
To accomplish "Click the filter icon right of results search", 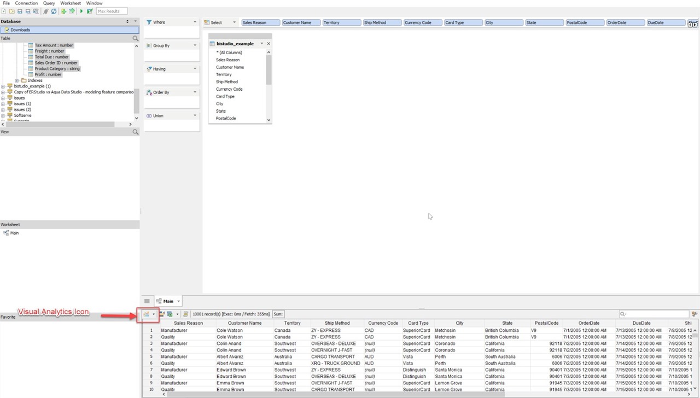I will point(695,314).
